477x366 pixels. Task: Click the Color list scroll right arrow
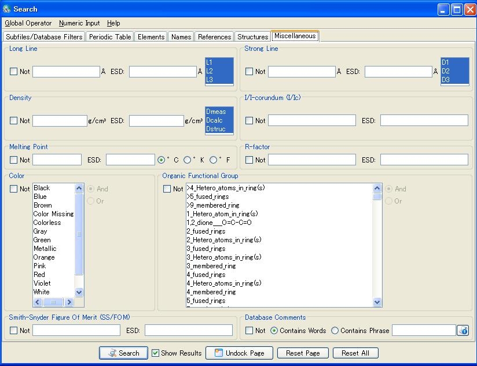[69, 302]
